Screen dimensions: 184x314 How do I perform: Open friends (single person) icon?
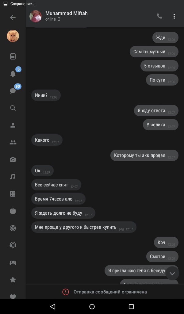click(13, 125)
